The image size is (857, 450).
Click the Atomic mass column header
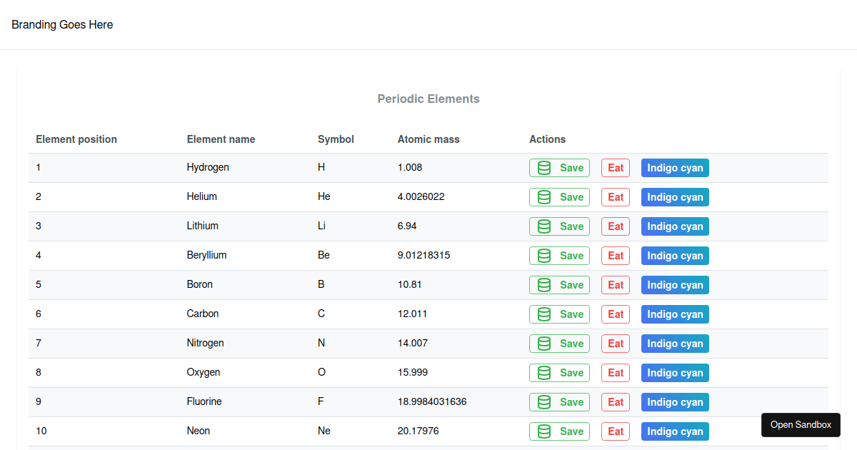[428, 139]
